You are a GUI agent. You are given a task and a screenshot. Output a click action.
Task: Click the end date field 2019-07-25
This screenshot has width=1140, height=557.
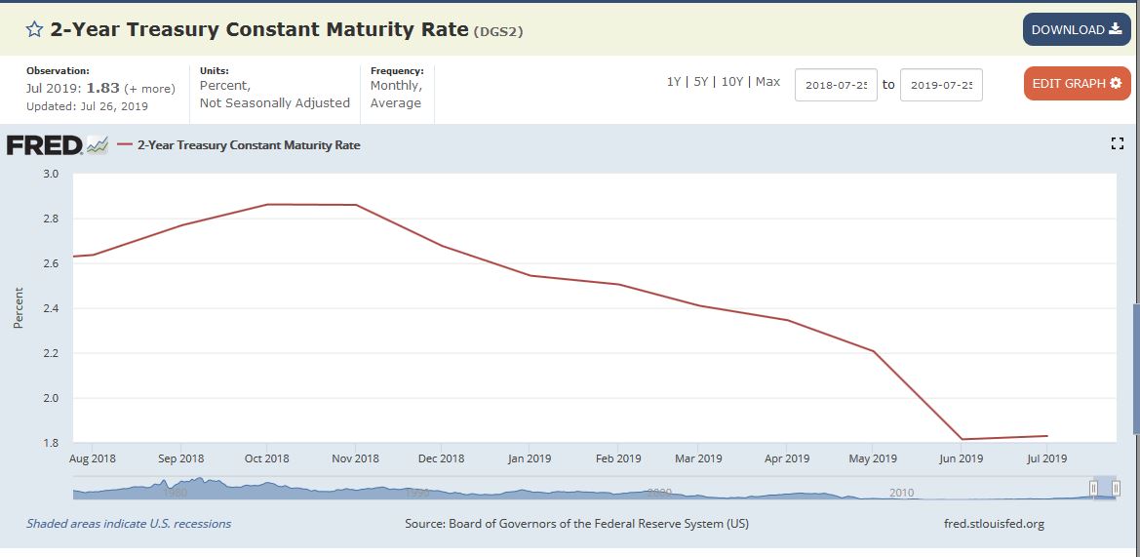(941, 85)
